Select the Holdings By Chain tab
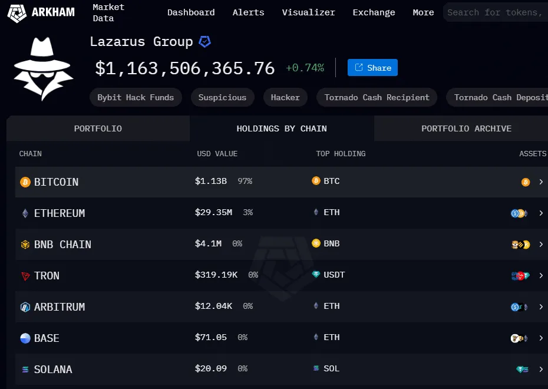This screenshot has height=389, width=548. pos(282,128)
